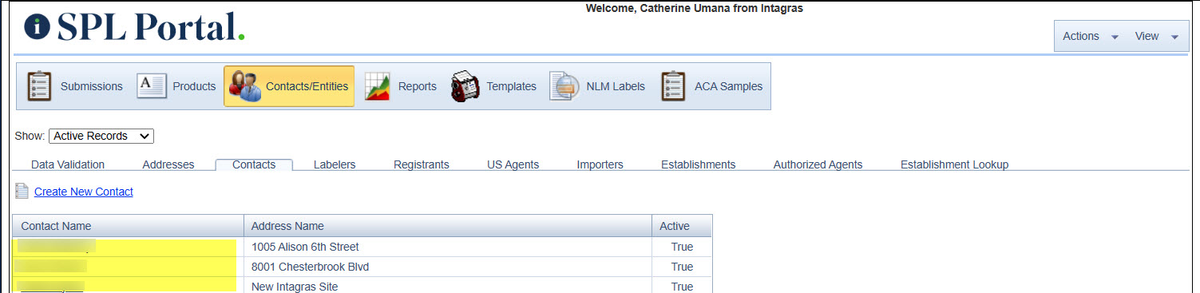The height and width of the screenshot is (293, 1200).
Task: Open the Show Active Records dropdown
Action: coord(101,137)
